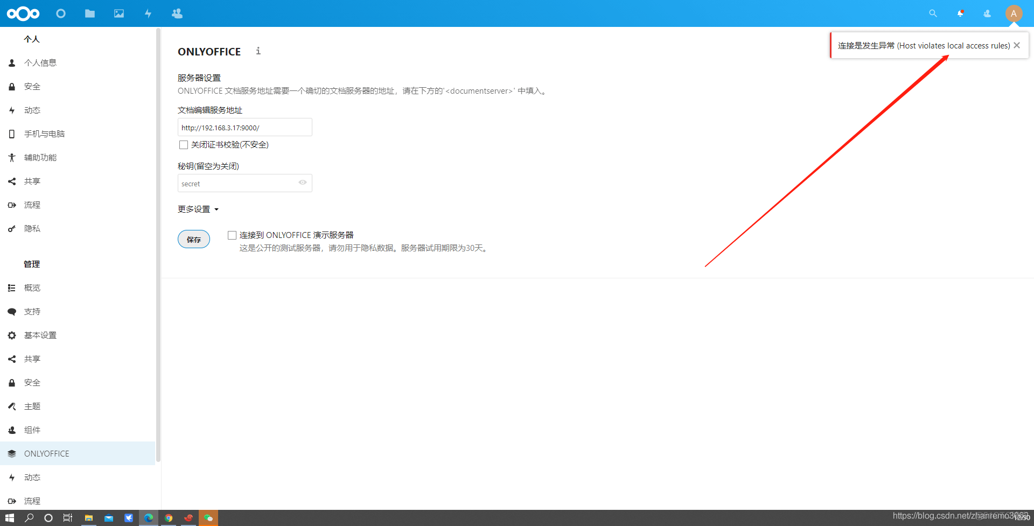
Task: Switch to WeChat in the taskbar
Action: click(x=208, y=518)
